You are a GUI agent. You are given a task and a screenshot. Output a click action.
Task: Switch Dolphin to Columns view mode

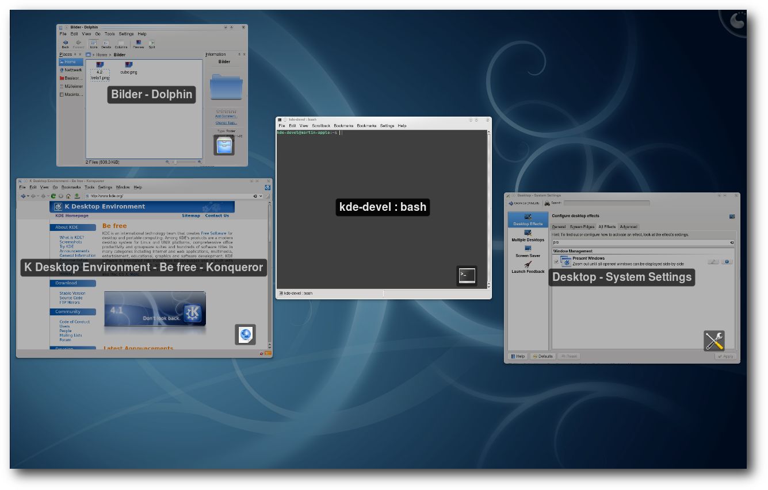point(121,44)
